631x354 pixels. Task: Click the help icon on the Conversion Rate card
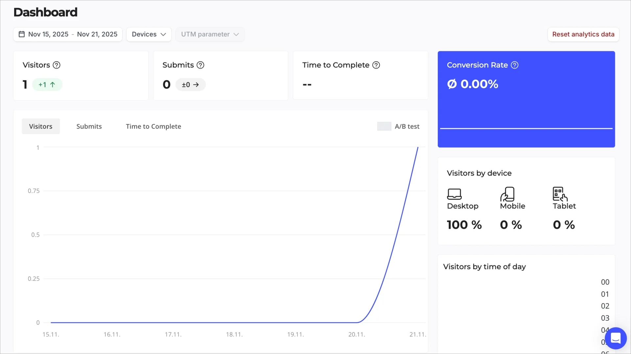[514, 65]
